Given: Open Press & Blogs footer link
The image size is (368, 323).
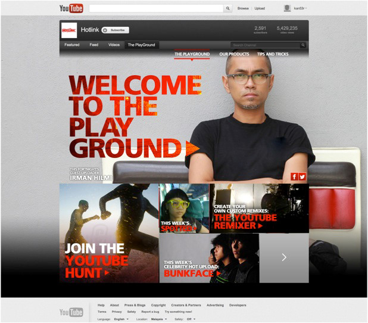Looking at the screenshot, I should point(135,305).
